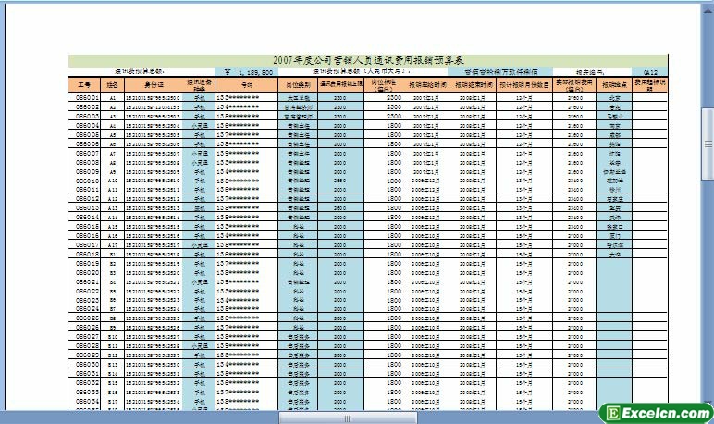Screen dimensions: 714x424
Task: Select name cell A3
Action: (113, 117)
